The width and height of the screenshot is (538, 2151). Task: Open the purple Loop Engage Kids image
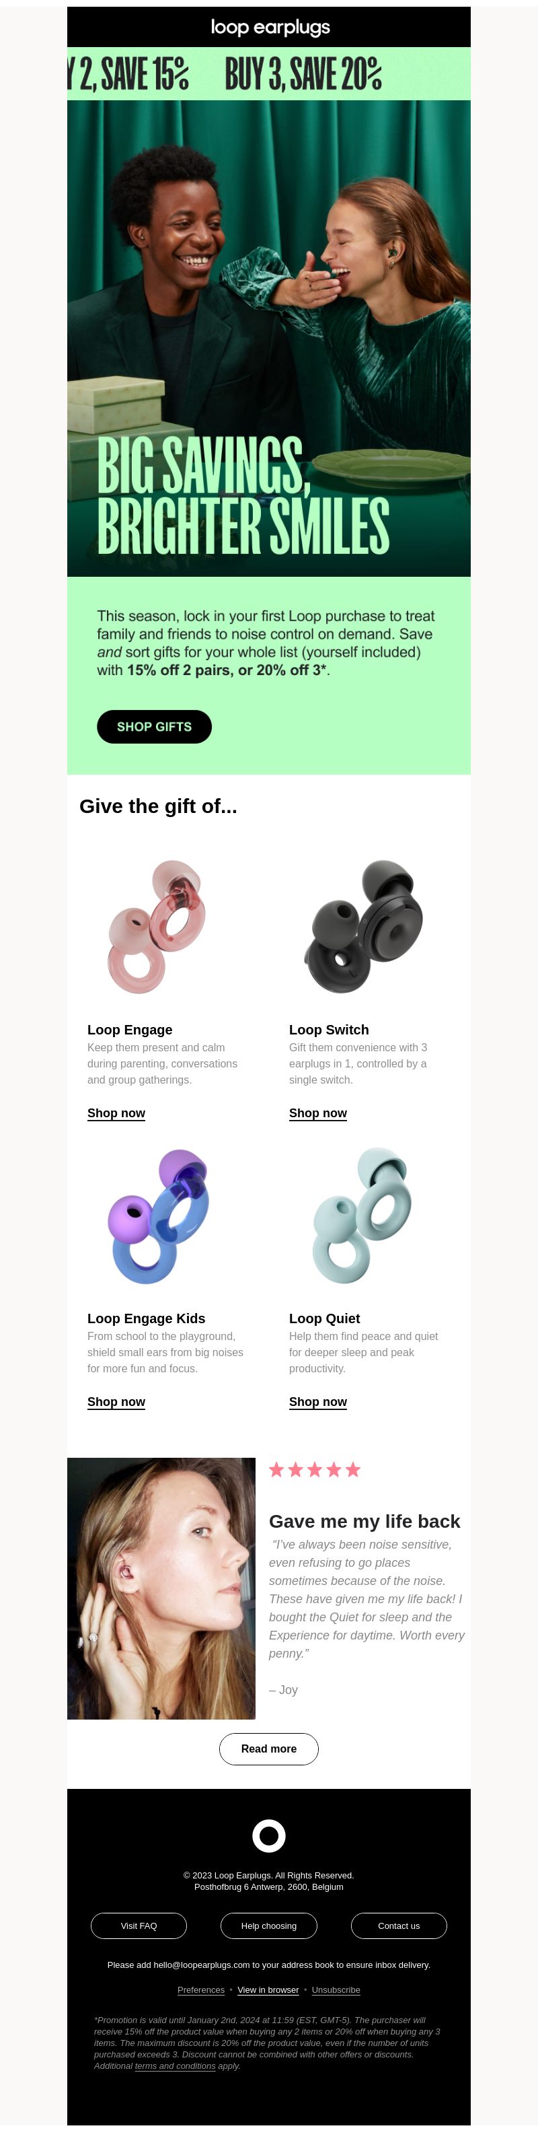[x=159, y=1215]
